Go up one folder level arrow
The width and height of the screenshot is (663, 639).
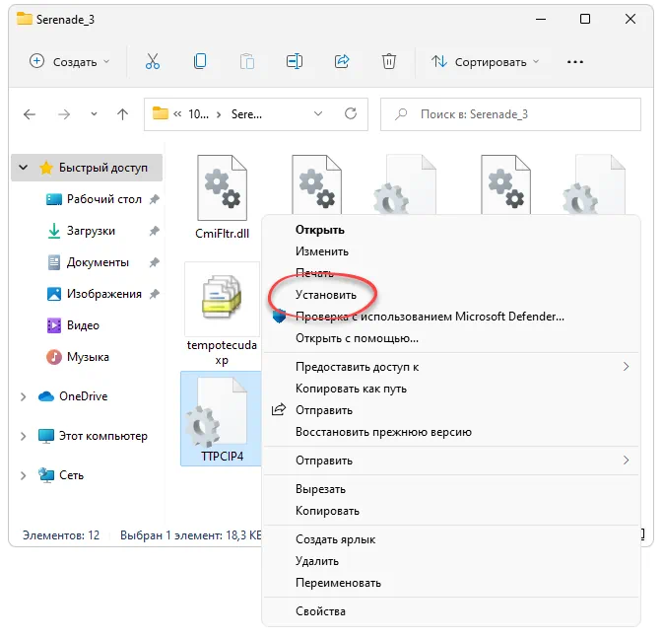122,114
